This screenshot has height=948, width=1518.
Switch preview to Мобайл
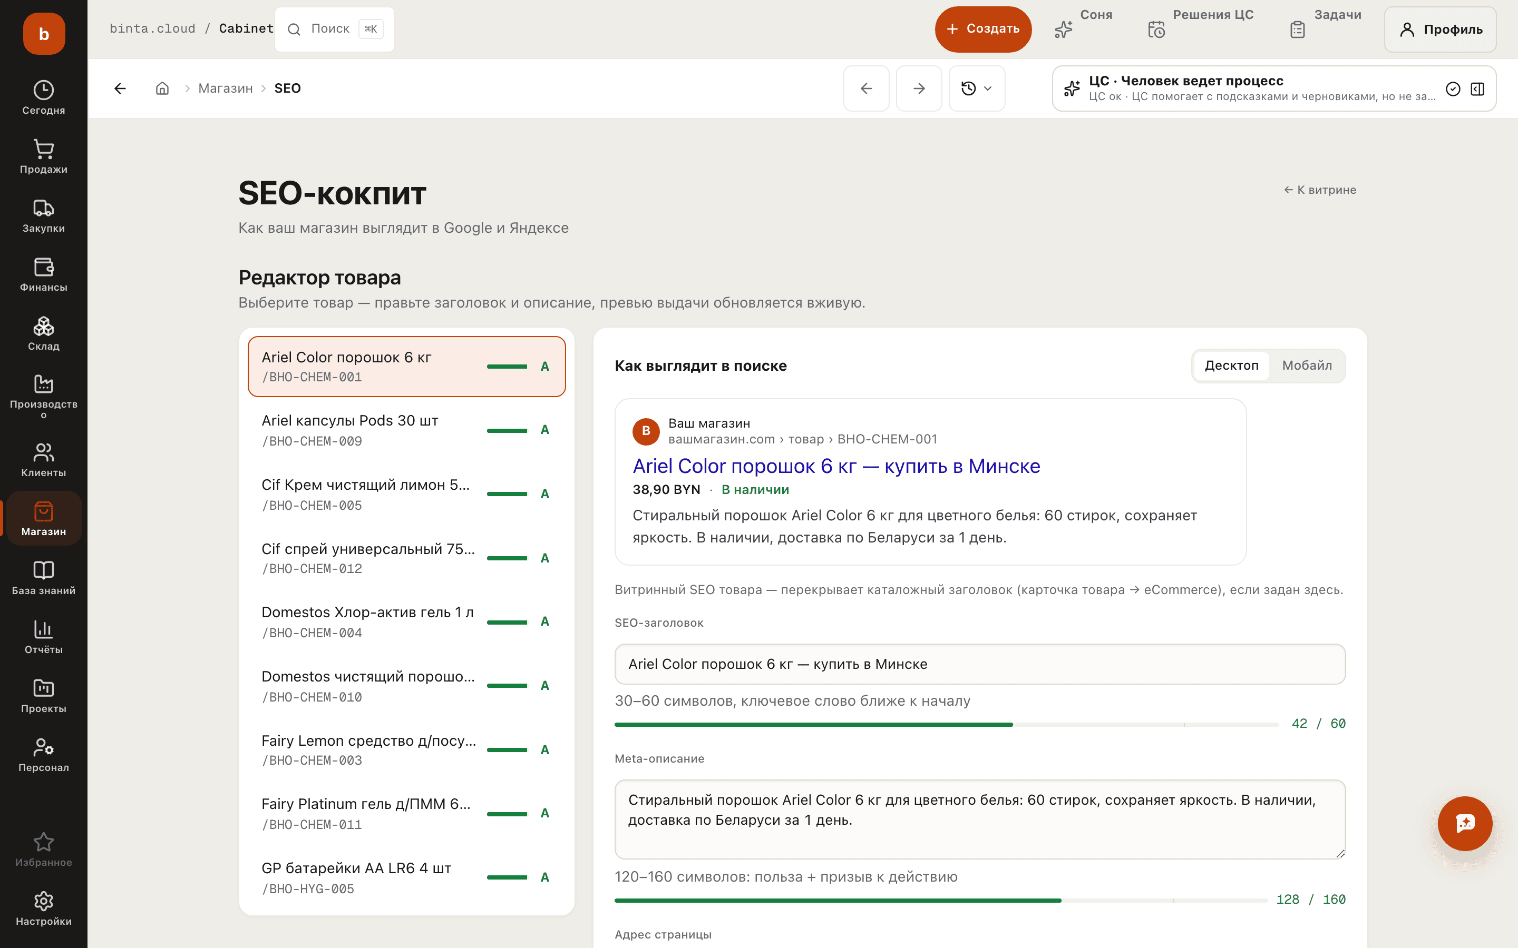pyautogui.click(x=1307, y=366)
